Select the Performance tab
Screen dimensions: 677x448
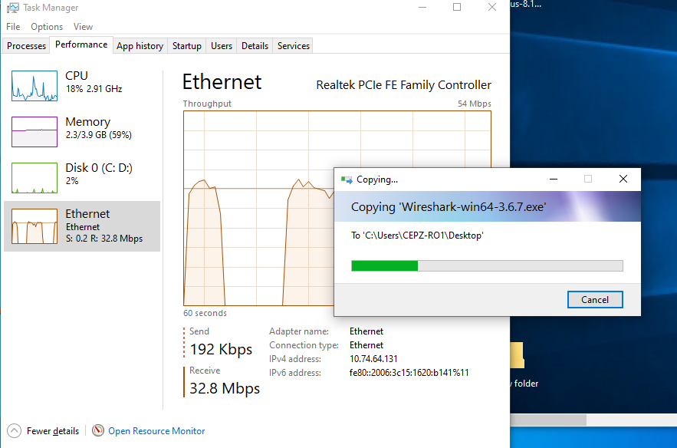click(x=81, y=44)
